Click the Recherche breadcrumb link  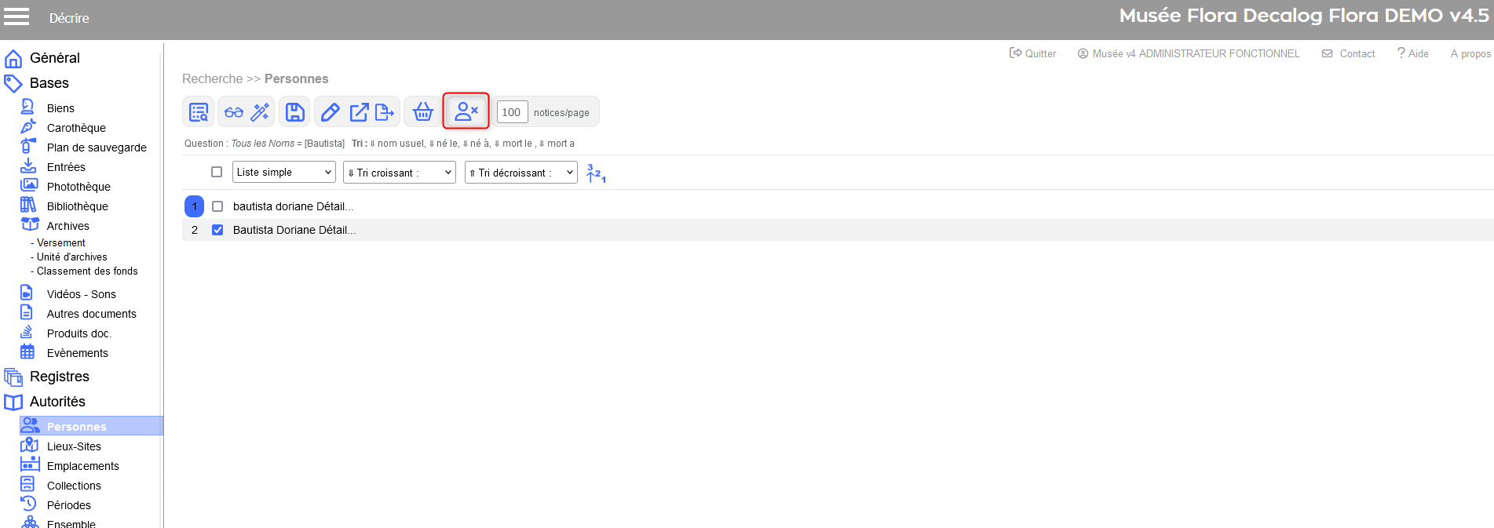coord(212,79)
